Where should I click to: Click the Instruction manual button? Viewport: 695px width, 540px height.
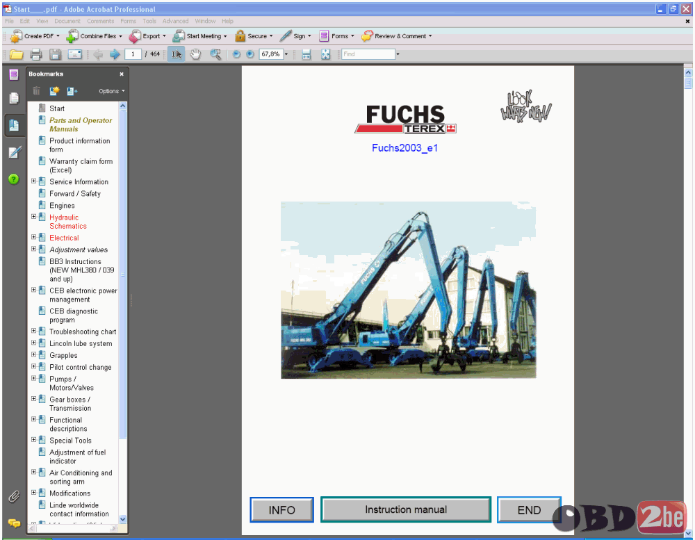click(x=406, y=509)
